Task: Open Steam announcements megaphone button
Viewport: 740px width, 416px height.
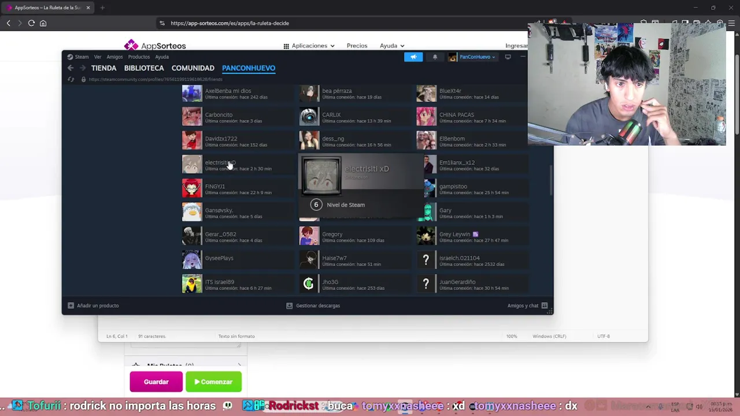Action: pos(413,57)
